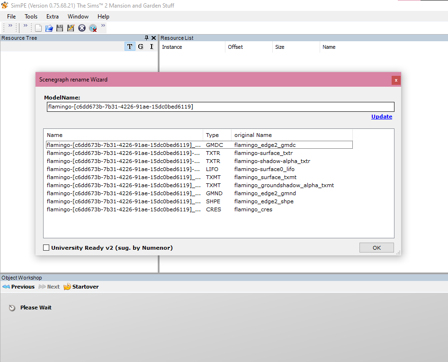Enable University Ready v2 checkbox
Image resolution: width=448 pixels, height=362 pixels.
[46, 247]
